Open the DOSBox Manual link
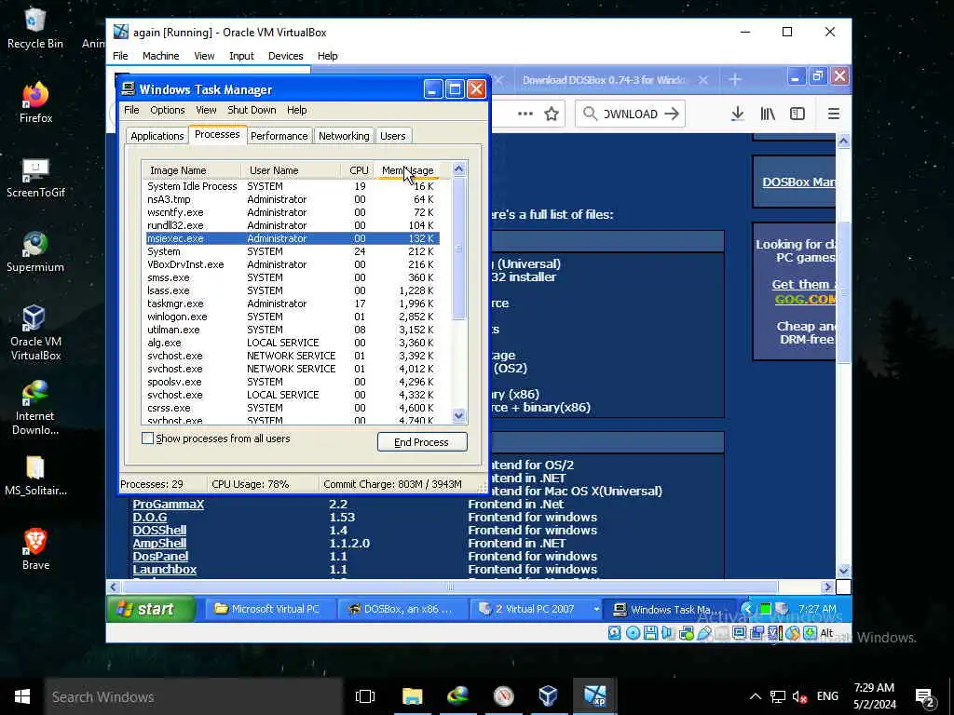This screenshot has width=954, height=715. click(x=798, y=182)
